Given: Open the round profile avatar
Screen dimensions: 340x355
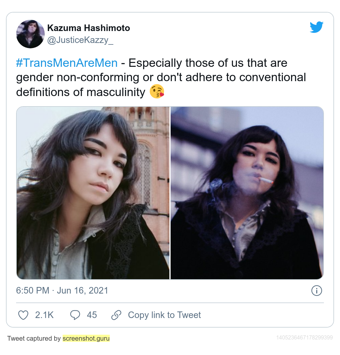Looking at the screenshot, I should coord(30,34).
